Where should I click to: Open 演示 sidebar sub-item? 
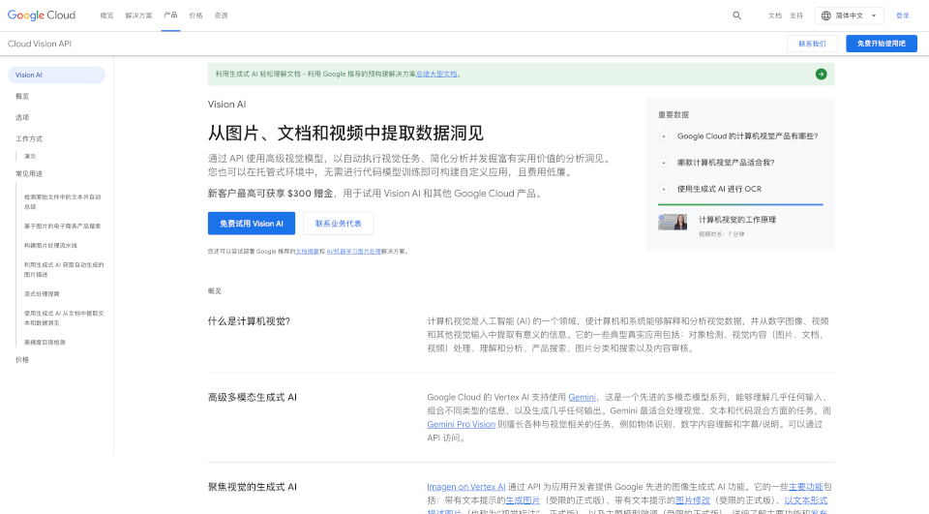[x=30, y=157]
